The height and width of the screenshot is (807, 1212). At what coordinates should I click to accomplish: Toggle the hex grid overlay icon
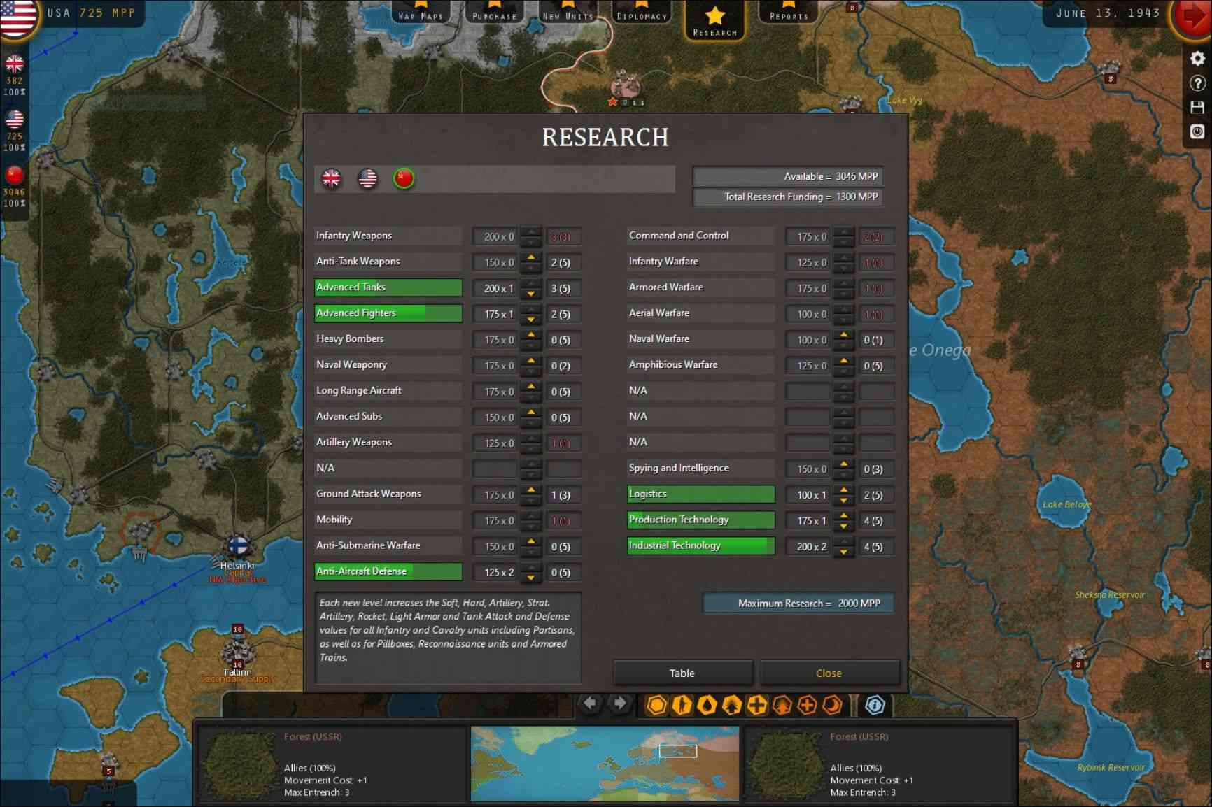coord(656,705)
